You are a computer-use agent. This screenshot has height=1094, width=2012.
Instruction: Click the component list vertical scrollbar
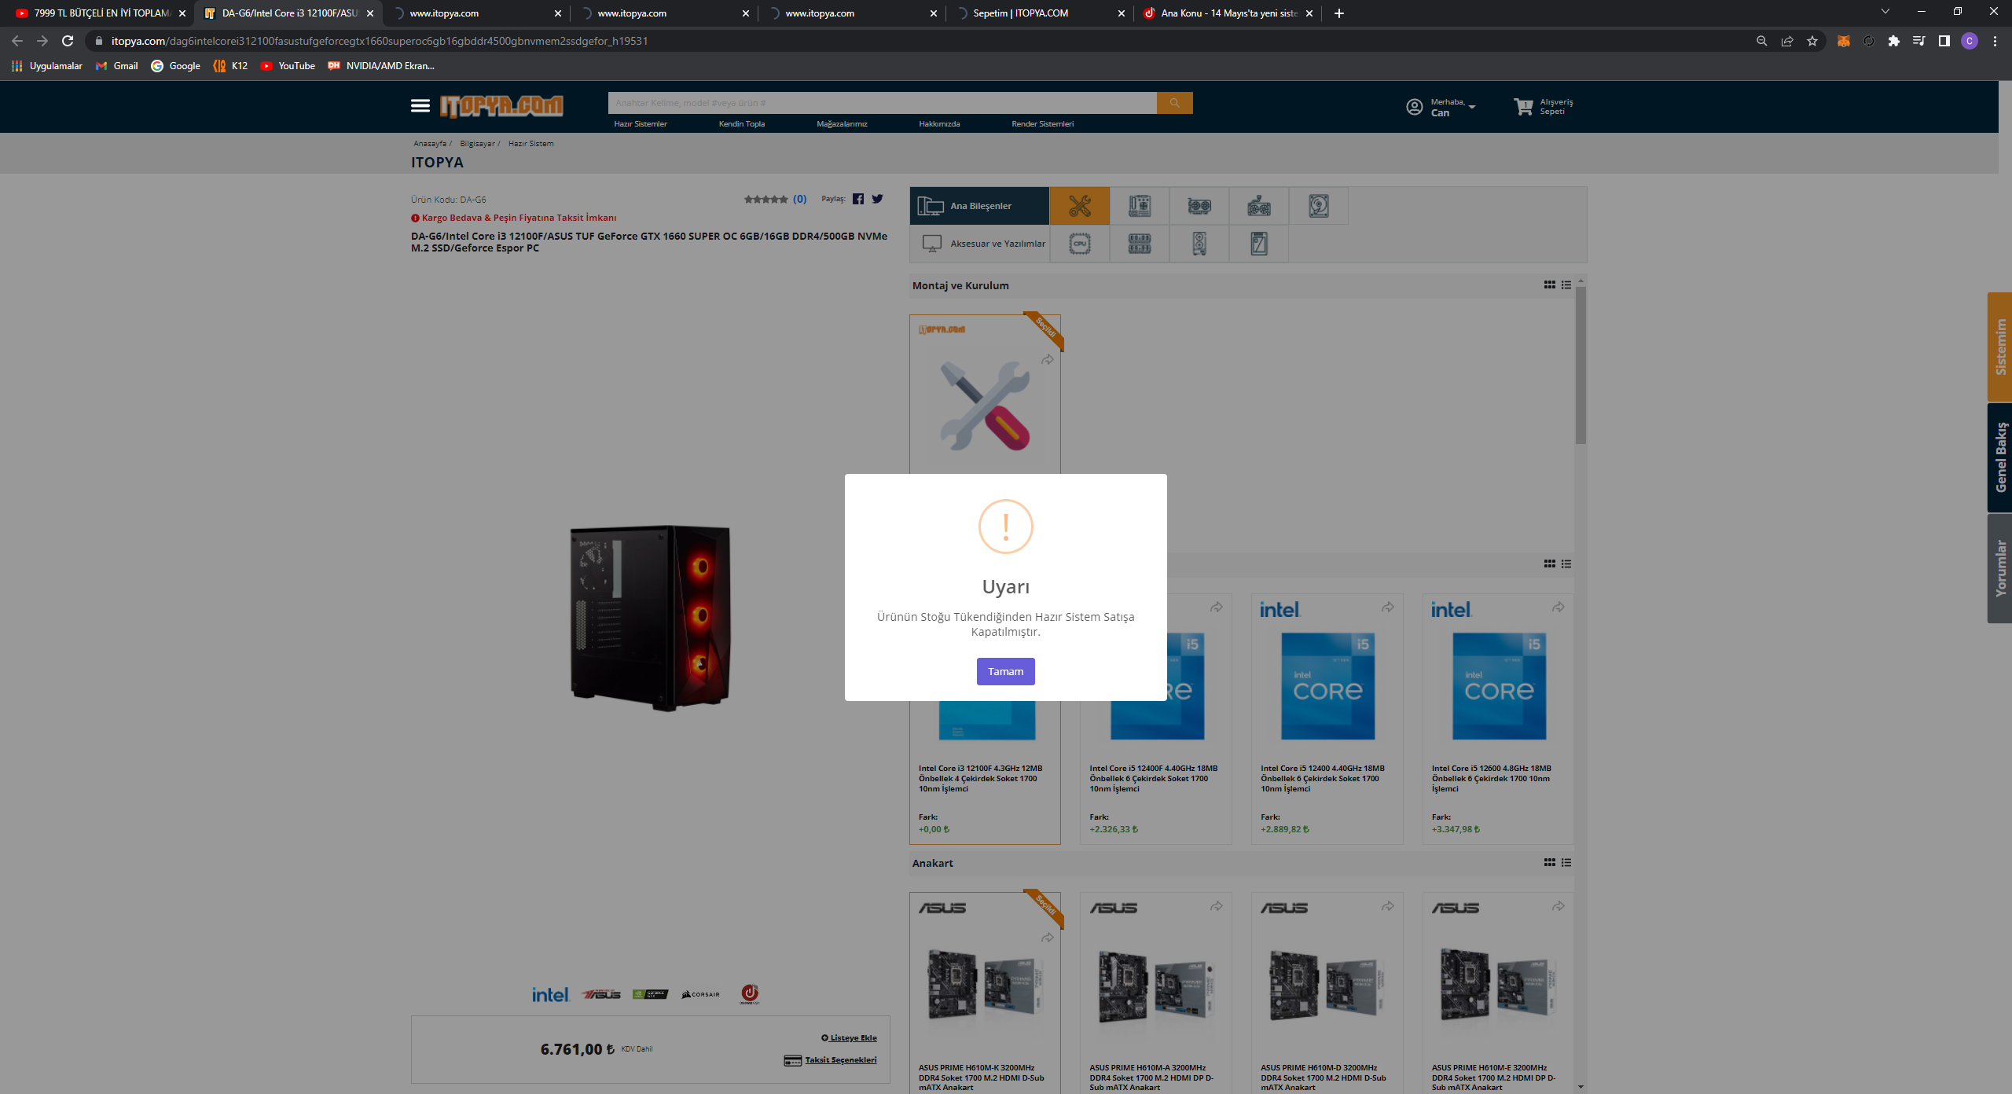[x=1580, y=365]
